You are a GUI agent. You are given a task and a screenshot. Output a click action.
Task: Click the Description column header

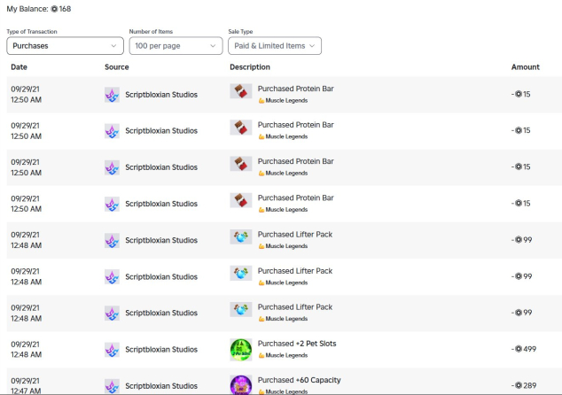(249, 67)
